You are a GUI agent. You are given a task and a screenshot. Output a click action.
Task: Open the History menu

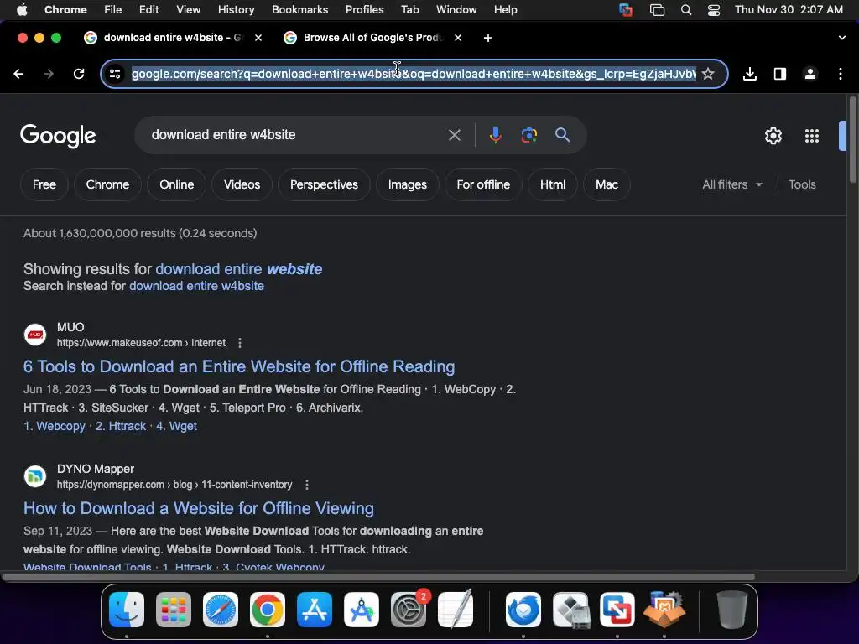point(236,10)
